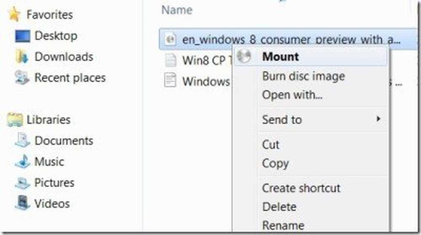Select Create shortcut menu entry

coord(301,188)
